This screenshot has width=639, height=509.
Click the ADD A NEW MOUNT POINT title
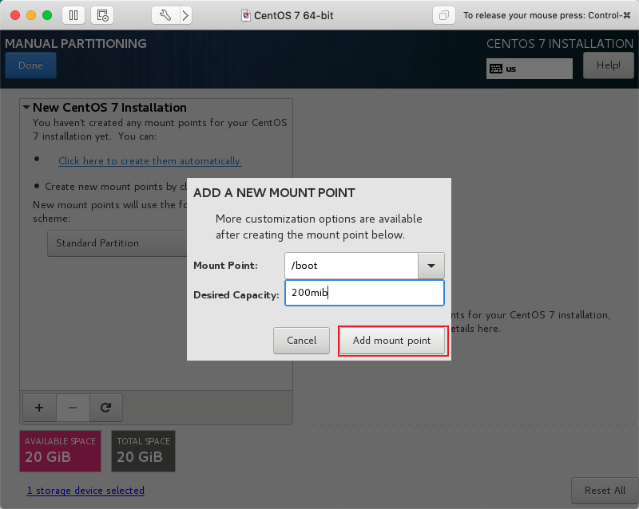[x=274, y=192]
